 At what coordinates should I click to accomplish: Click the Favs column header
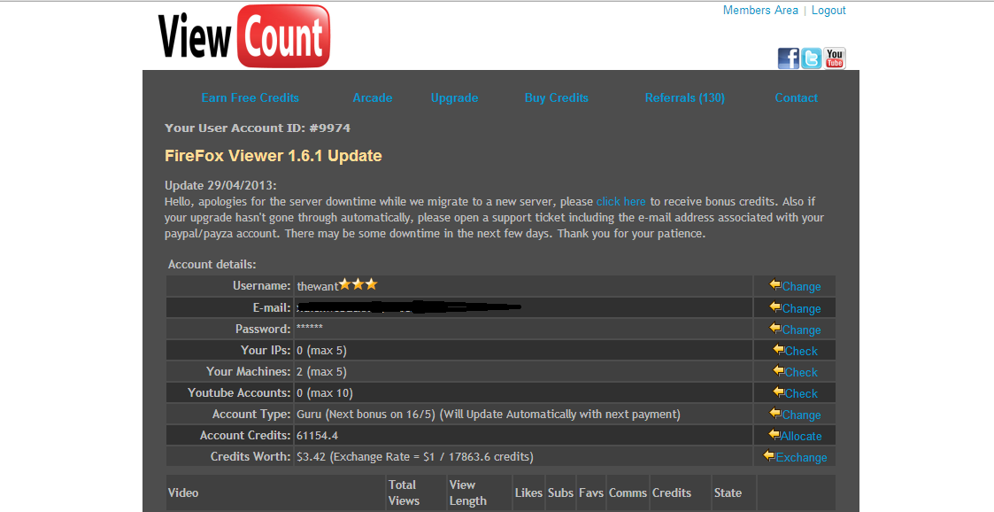point(590,493)
